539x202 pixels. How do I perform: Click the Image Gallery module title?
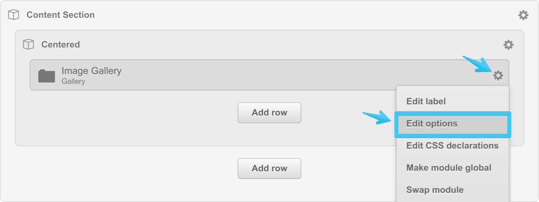tap(91, 71)
